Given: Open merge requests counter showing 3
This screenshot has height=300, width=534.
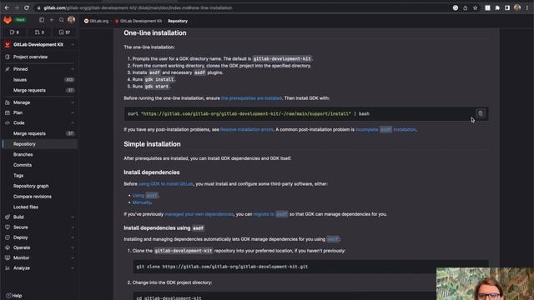Looking at the screenshot, I should pyautogui.click(x=39, y=32).
